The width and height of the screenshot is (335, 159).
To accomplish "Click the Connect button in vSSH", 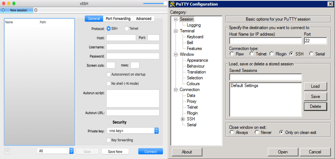I will 150,151.
